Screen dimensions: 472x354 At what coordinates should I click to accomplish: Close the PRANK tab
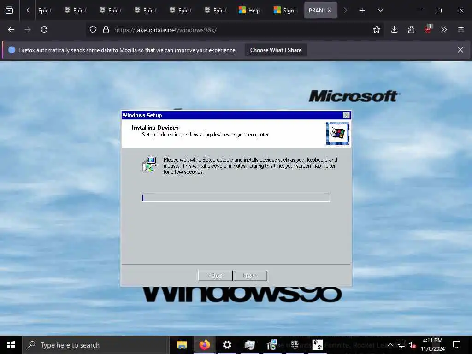click(x=330, y=10)
